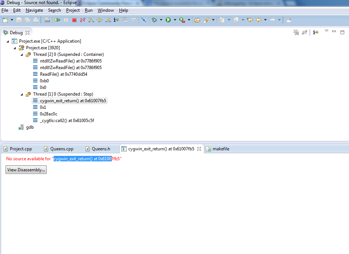Click the Forward navigation arrow icon
Viewport: 349px width, 254px height.
[x=273, y=20]
